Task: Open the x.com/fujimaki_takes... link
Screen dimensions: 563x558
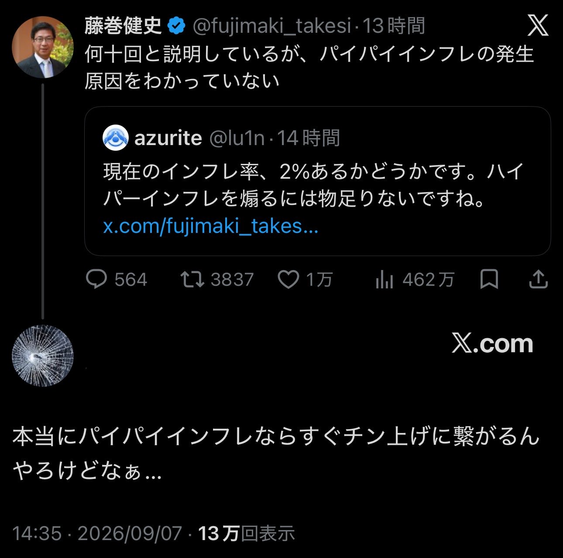Action: click(x=210, y=226)
